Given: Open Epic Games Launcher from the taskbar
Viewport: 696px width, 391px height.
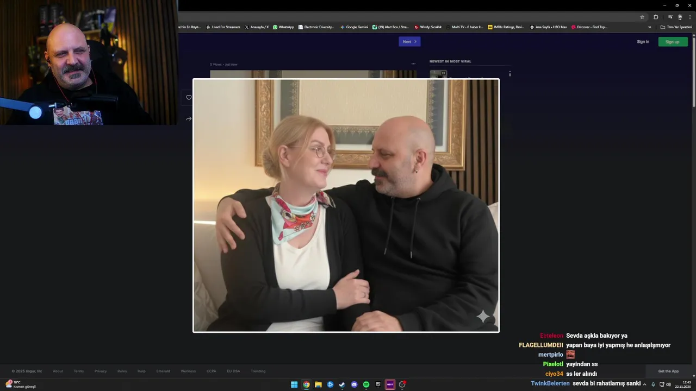Looking at the screenshot, I should (x=378, y=384).
